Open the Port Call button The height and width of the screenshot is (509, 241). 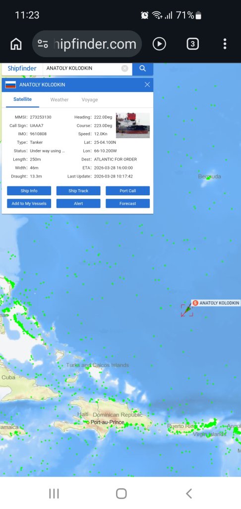pos(127,191)
